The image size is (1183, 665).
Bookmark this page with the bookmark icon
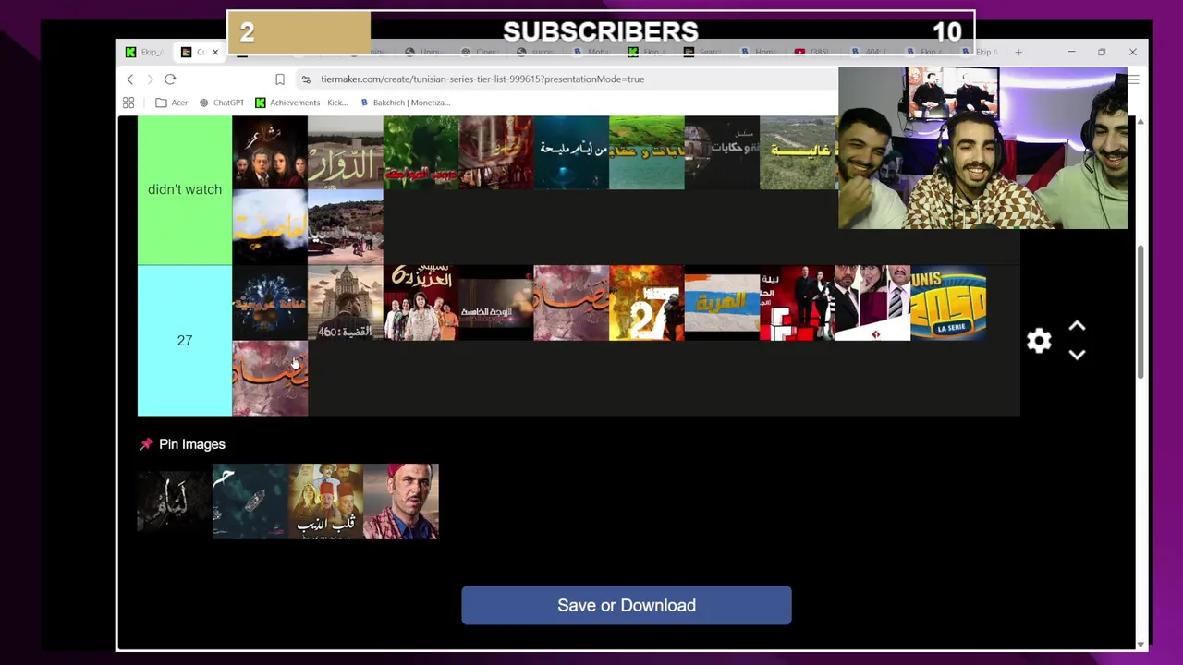(280, 79)
